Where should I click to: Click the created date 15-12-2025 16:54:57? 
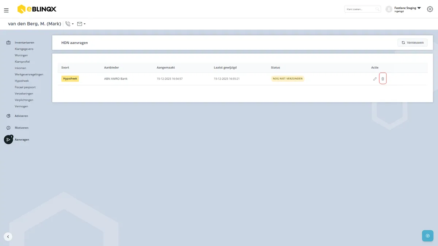point(170,79)
